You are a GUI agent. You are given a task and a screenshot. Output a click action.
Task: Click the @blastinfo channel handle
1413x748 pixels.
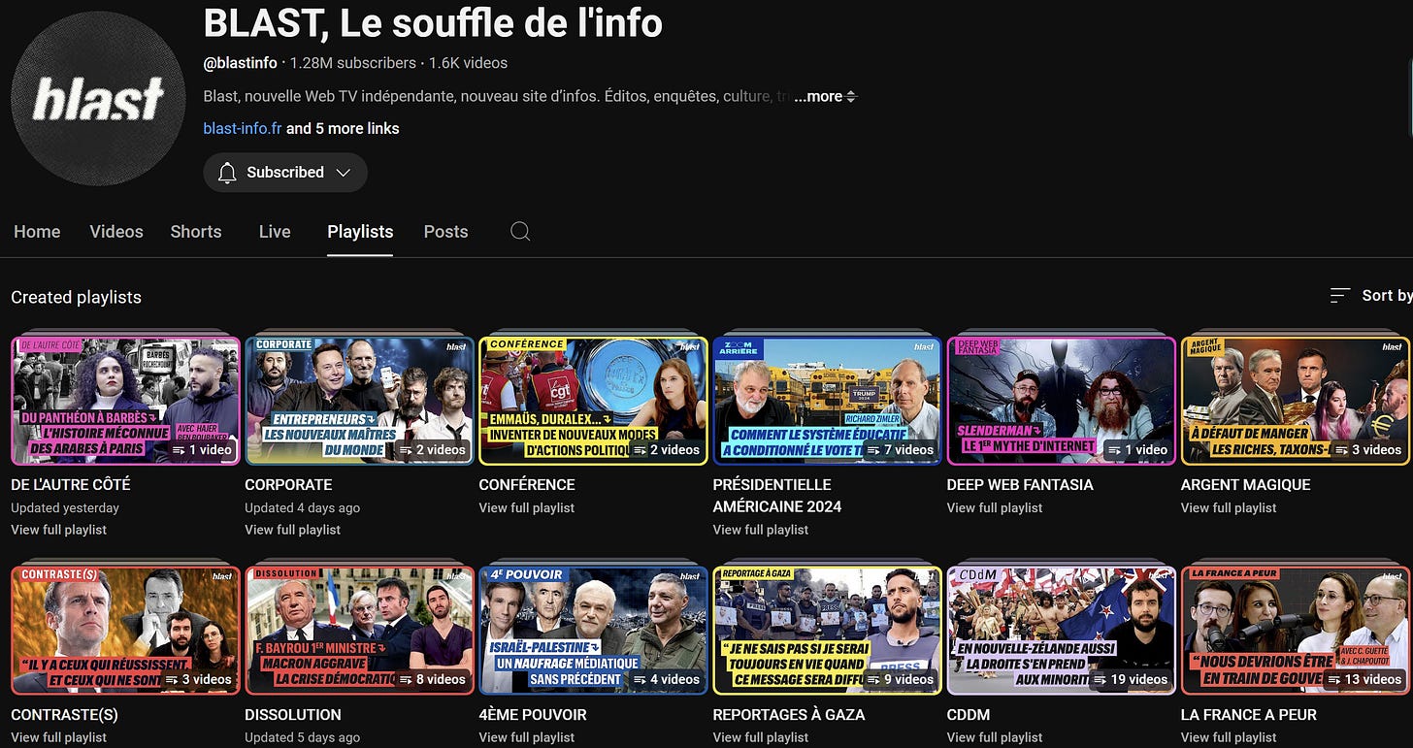point(241,63)
